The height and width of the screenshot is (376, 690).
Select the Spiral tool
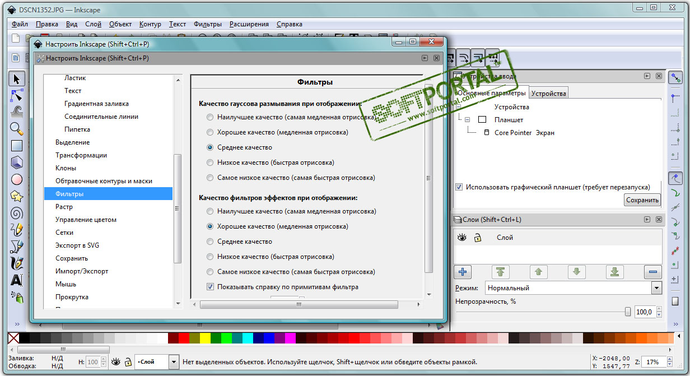tap(17, 213)
